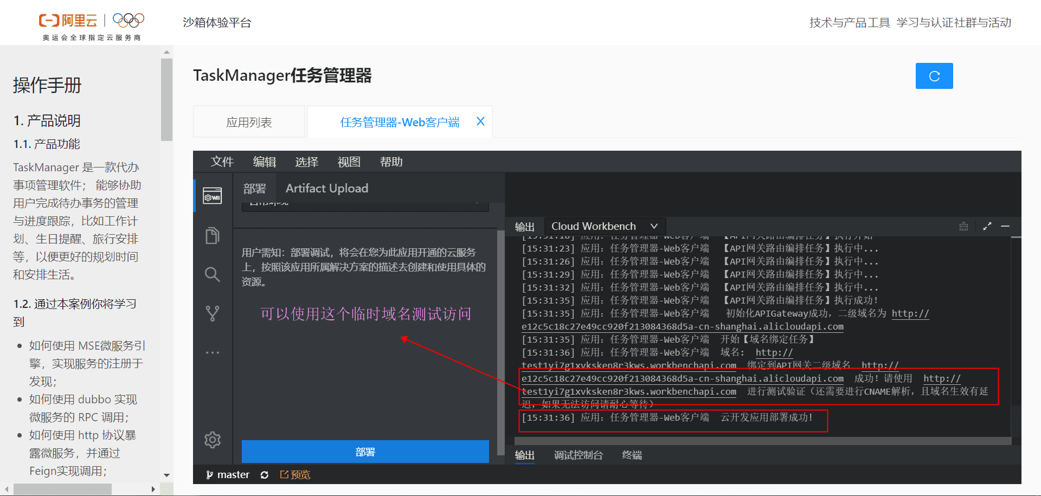Collapse the output panel with the dash icon
1041x496 pixels.
click(1006, 226)
